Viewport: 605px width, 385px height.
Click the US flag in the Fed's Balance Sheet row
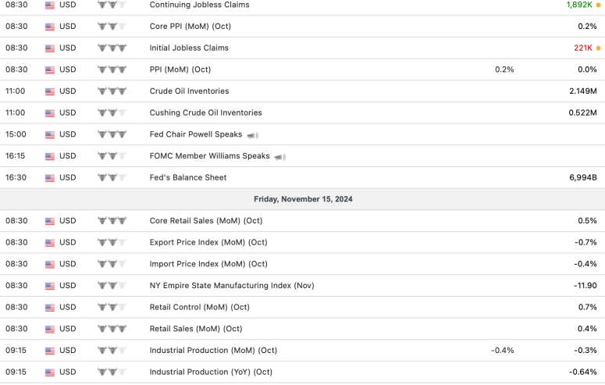[50, 178]
